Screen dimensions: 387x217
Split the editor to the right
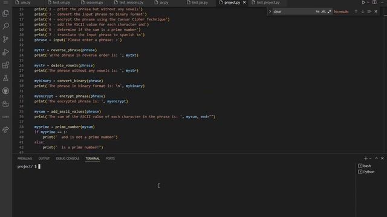[x=374, y=2]
